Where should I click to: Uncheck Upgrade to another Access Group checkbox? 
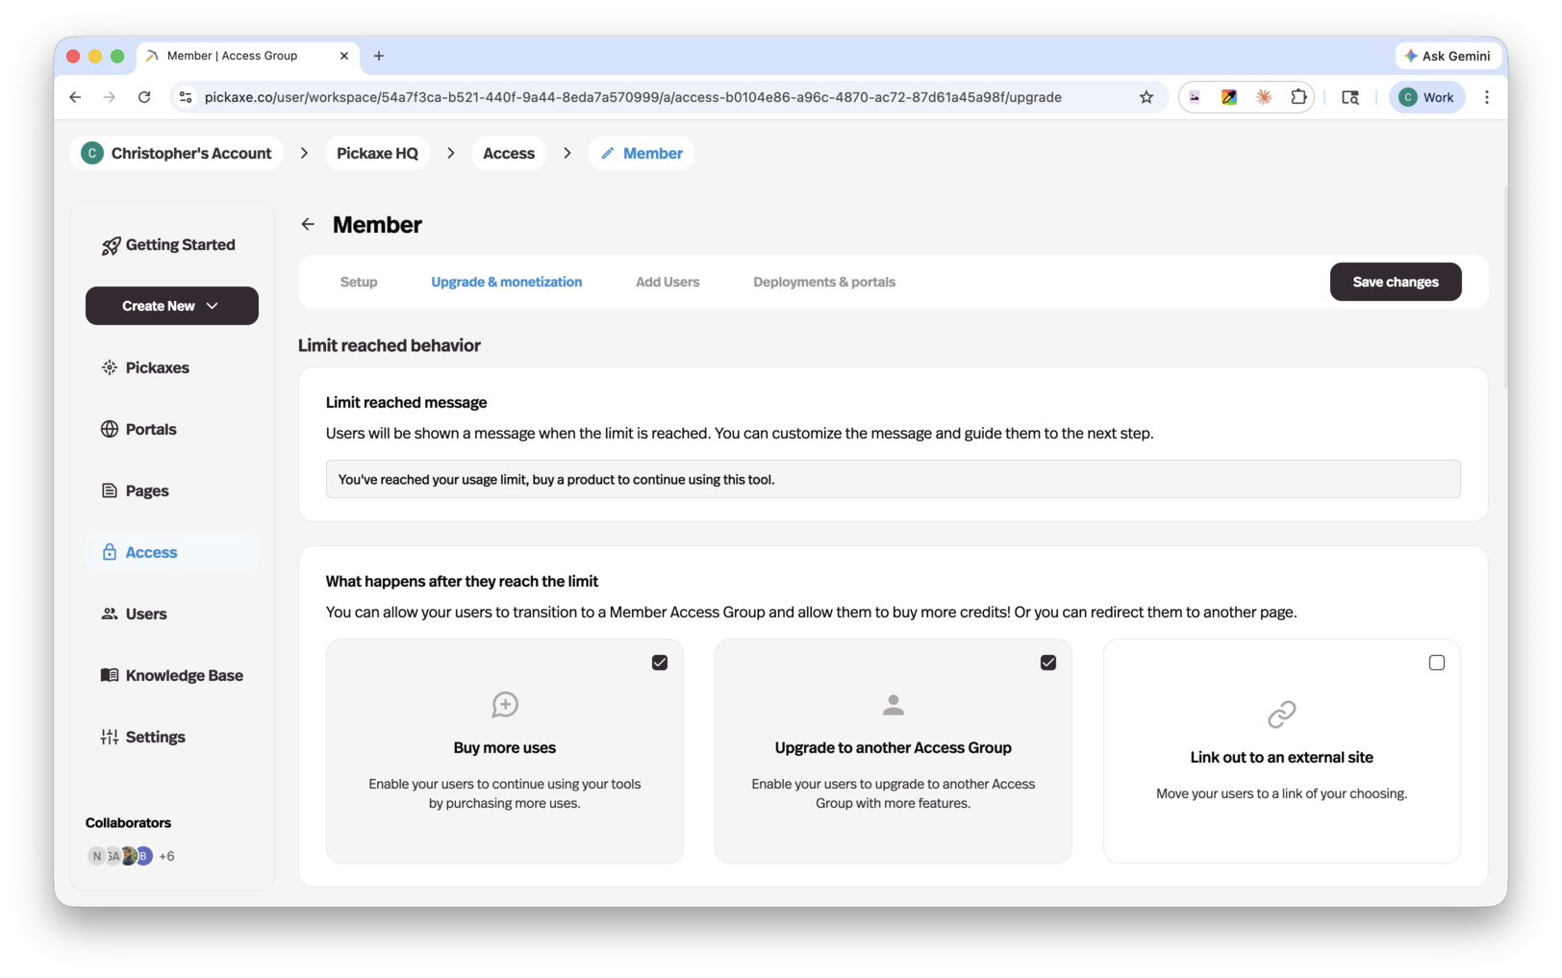click(x=1048, y=663)
